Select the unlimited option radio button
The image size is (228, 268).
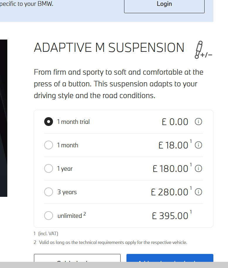click(x=49, y=216)
